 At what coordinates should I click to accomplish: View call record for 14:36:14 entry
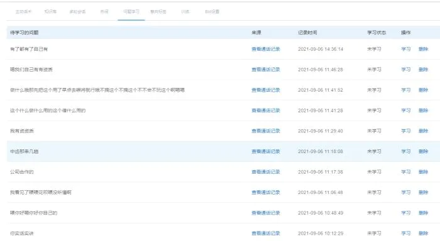pyautogui.click(x=266, y=49)
